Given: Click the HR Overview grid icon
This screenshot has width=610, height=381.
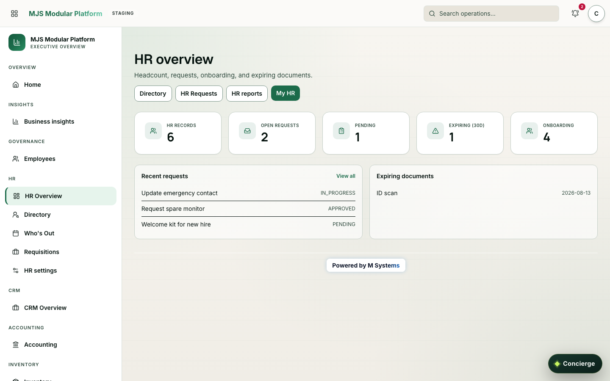Looking at the screenshot, I should (17, 196).
